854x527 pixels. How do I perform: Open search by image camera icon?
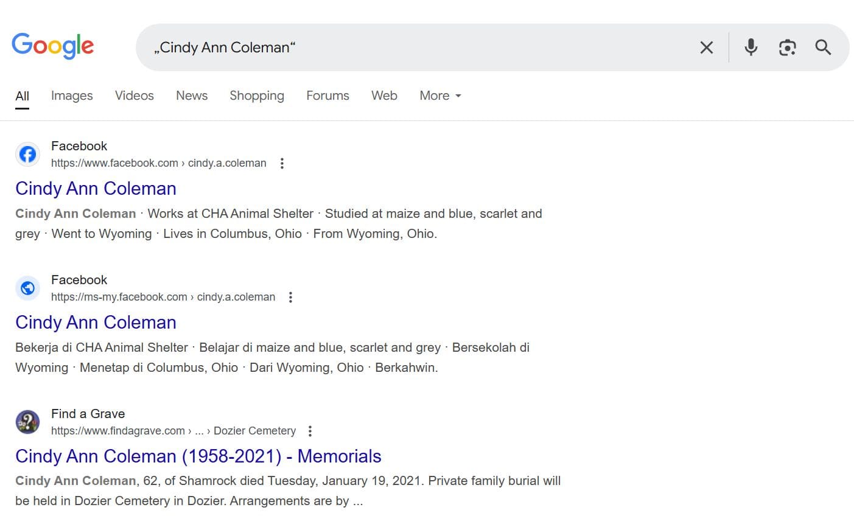(x=787, y=47)
